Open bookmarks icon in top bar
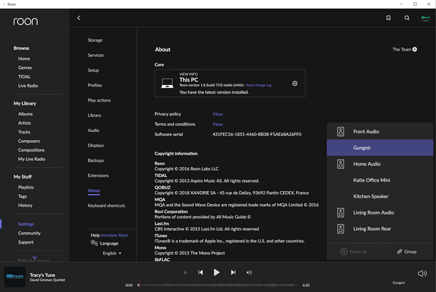Viewport: 436px width, 292px height. (389, 18)
